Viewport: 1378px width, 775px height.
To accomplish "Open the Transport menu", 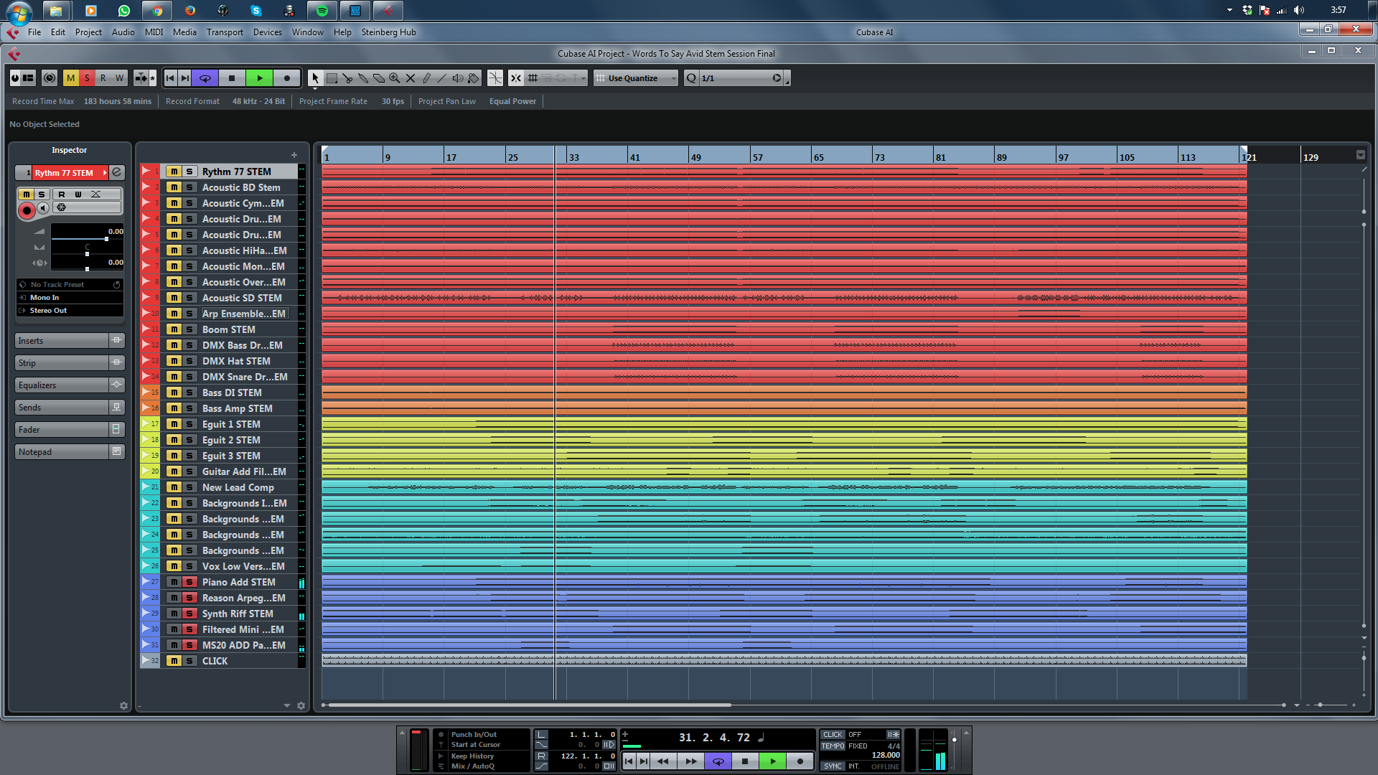I will 225,32.
